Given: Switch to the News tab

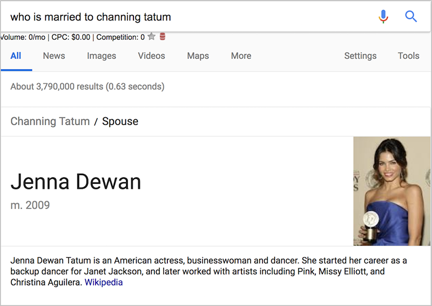Looking at the screenshot, I should click(54, 56).
